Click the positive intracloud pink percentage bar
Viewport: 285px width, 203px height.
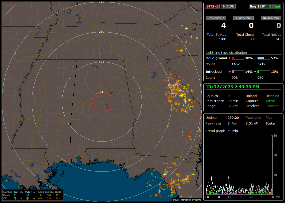[238, 71]
